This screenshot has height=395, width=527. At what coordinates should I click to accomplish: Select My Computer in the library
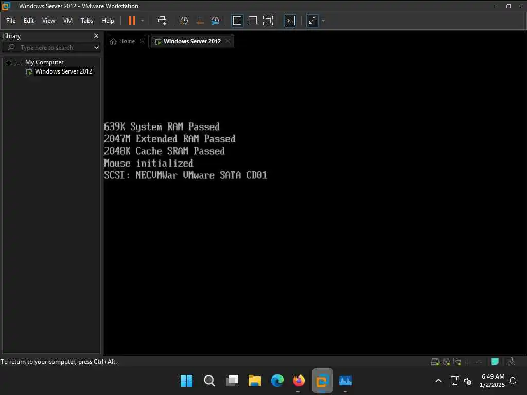(x=44, y=62)
